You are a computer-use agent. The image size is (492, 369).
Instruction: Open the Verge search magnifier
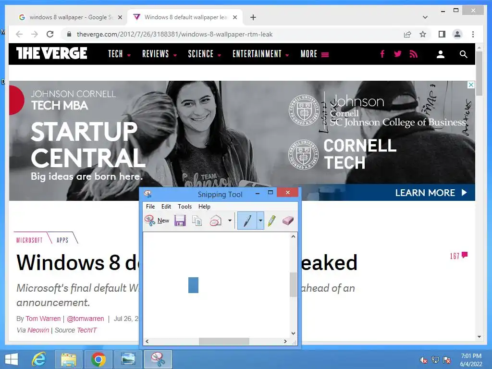pyautogui.click(x=464, y=54)
